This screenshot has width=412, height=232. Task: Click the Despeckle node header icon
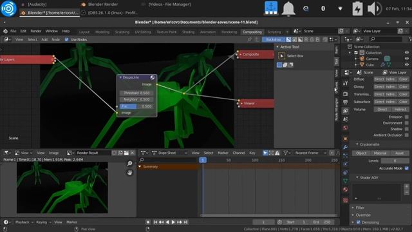pos(153,77)
